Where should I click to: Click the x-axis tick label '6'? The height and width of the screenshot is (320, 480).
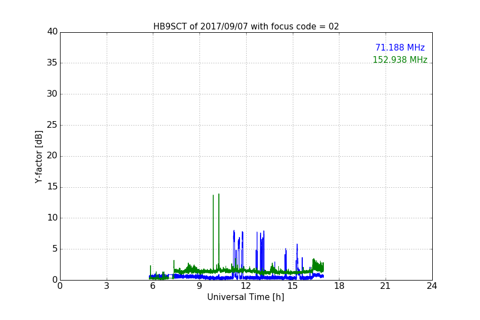click(153, 286)
